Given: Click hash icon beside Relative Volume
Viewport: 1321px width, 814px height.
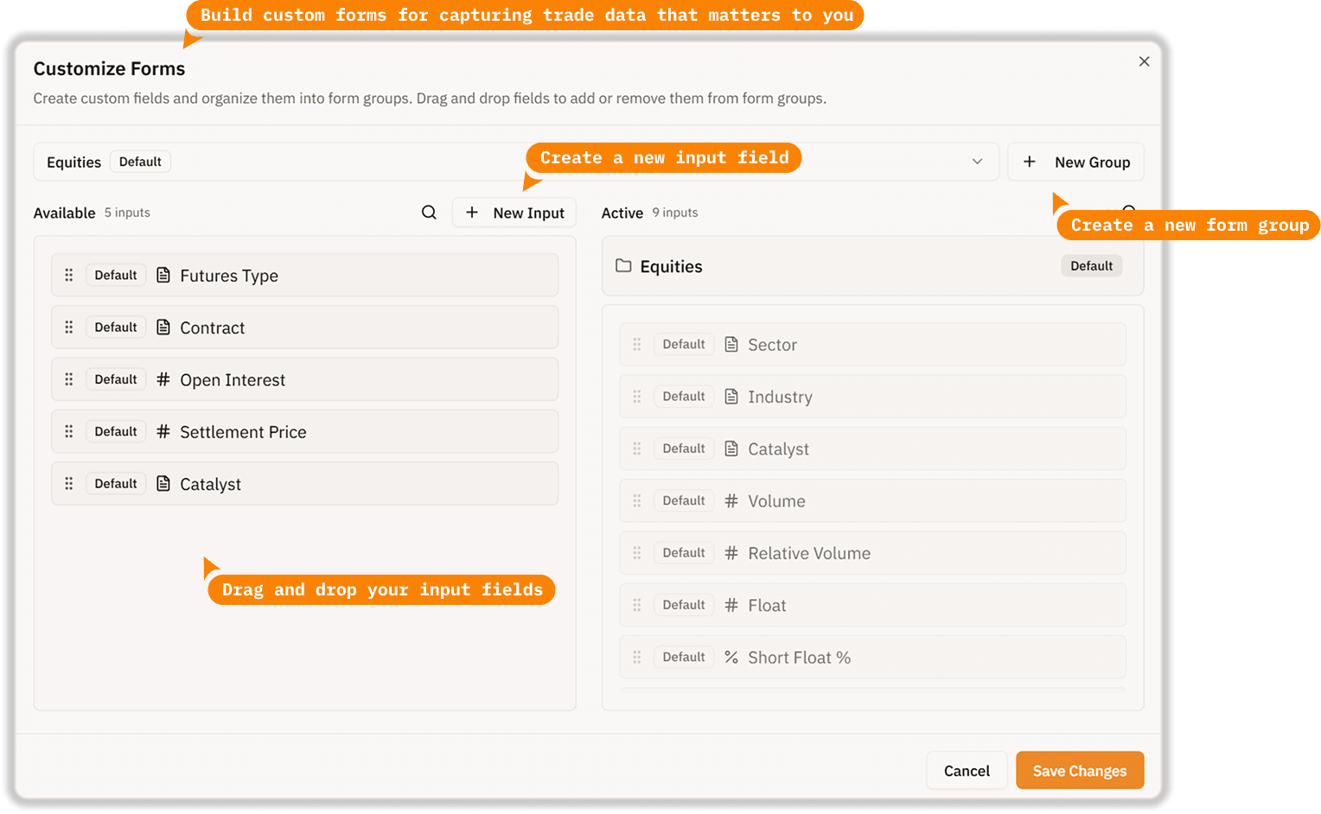Looking at the screenshot, I should tap(731, 553).
